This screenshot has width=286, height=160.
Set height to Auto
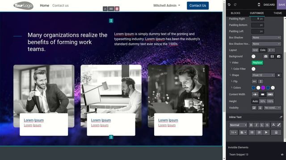255,101
